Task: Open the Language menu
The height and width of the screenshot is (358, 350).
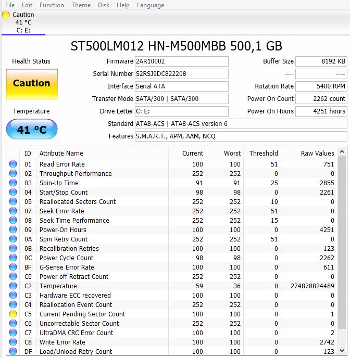Action: [x=151, y=5]
